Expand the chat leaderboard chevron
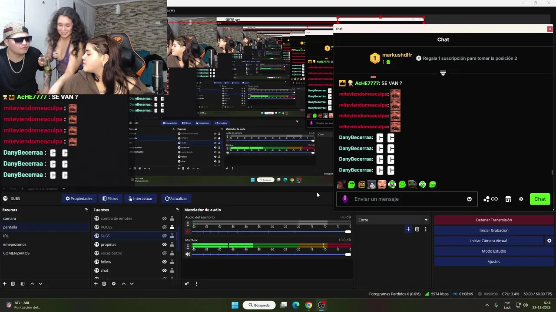The height and width of the screenshot is (312, 556). pyautogui.click(x=443, y=73)
